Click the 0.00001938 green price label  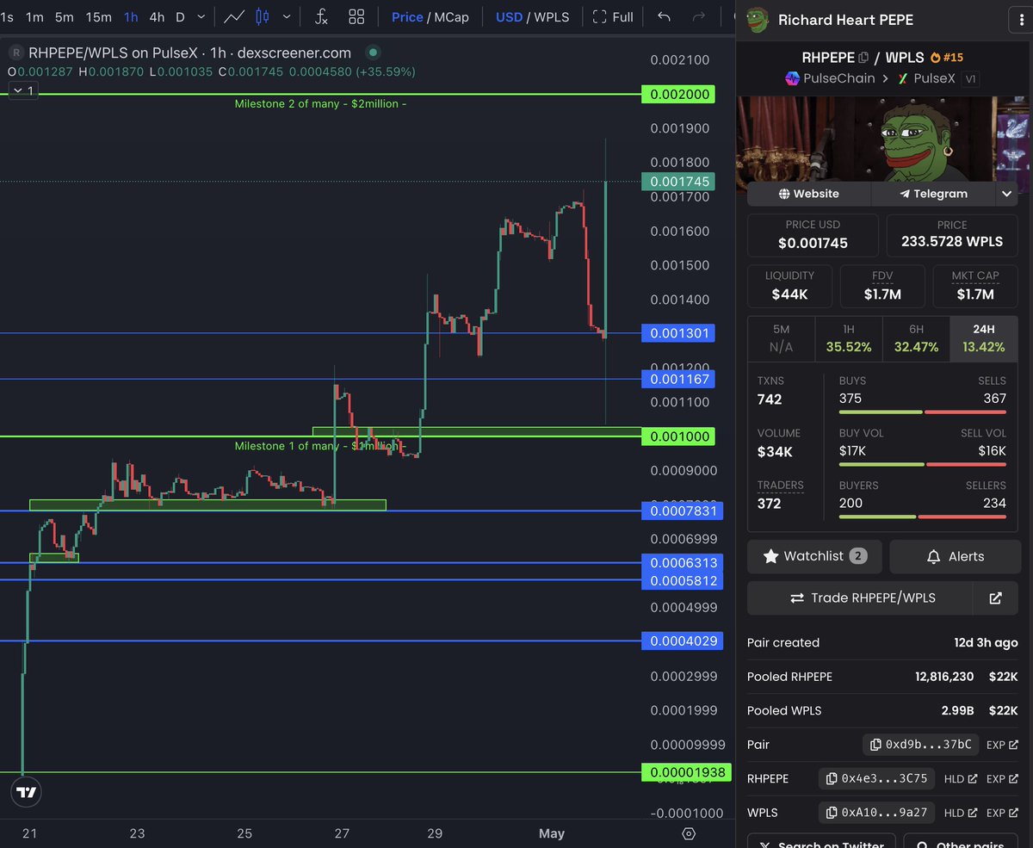[x=685, y=772]
